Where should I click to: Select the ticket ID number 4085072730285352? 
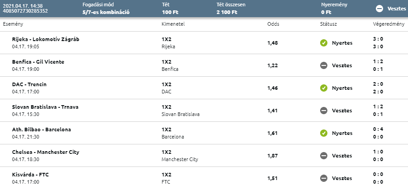tap(25, 11)
